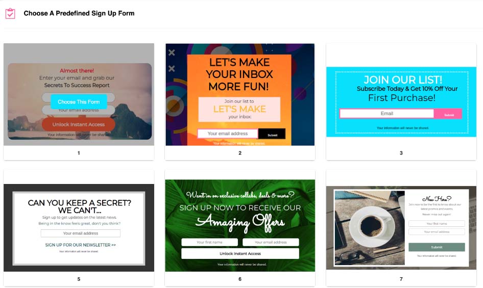Select the coffee cup New Here form
Screen dimensions: 483x288
(x=401, y=228)
